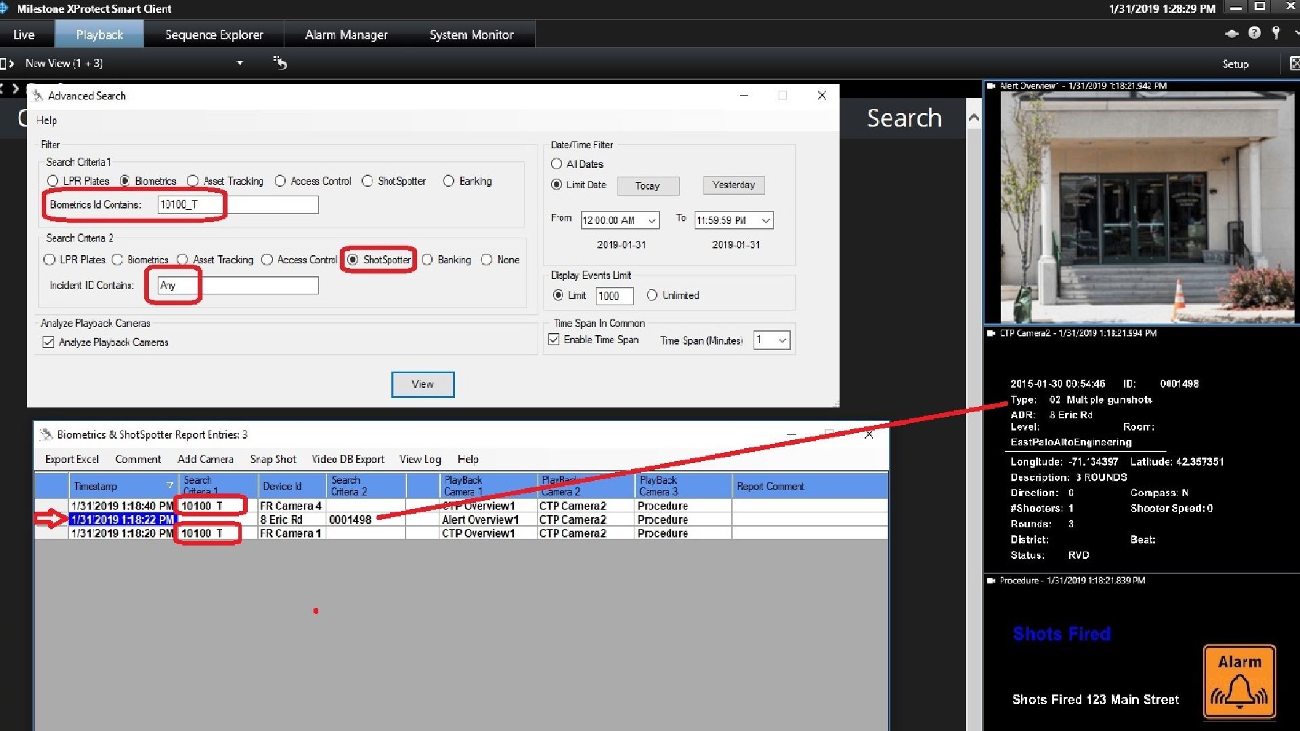Click Export Excel in report menu

pos(72,459)
